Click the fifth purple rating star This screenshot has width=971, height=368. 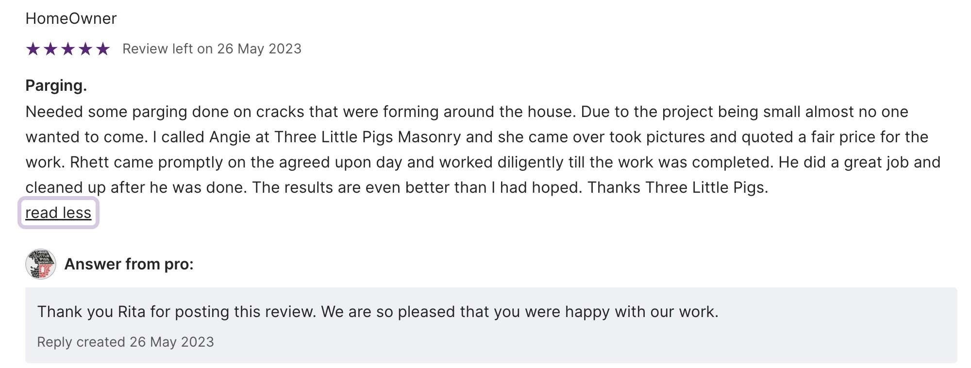coord(103,49)
